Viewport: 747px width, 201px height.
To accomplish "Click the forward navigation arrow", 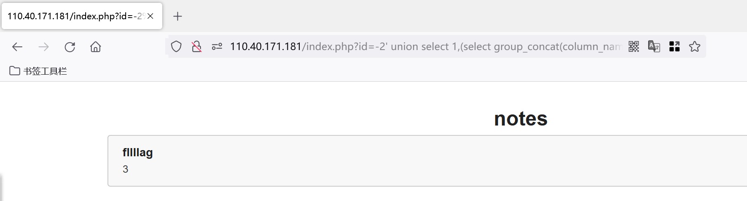I will pyautogui.click(x=44, y=47).
